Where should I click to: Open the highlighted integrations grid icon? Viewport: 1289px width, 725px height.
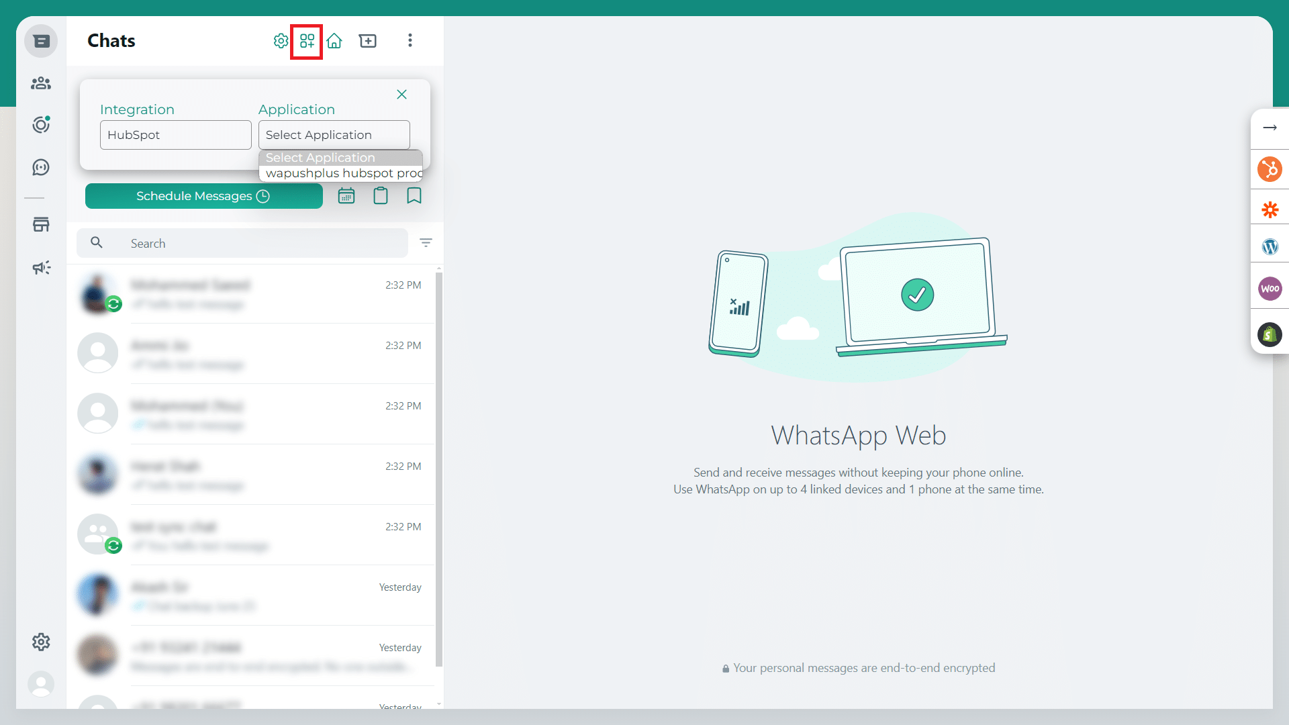click(x=307, y=41)
